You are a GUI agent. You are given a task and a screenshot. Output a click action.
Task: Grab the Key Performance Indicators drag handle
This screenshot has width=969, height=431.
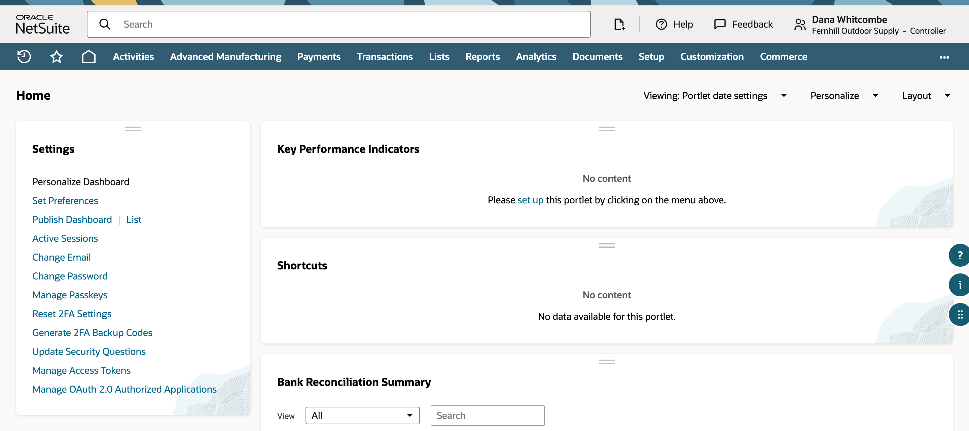coord(607,129)
